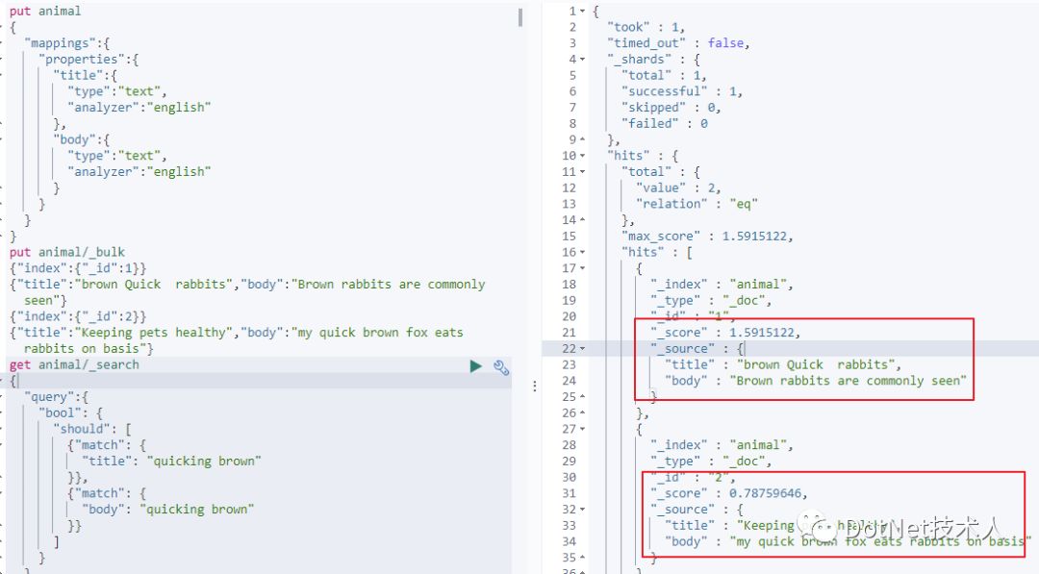The height and width of the screenshot is (574, 1039).
Task: Click the "should": [ line
Action: tap(92, 429)
